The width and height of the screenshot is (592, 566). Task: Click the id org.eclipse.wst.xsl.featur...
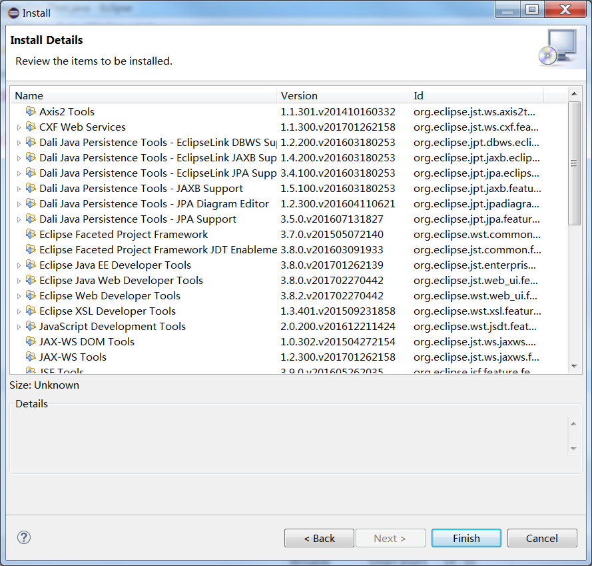477,311
